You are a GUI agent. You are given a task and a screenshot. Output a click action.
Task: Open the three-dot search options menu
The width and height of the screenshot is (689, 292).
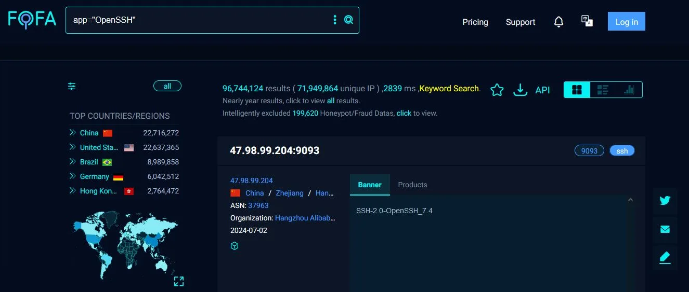(335, 20)
